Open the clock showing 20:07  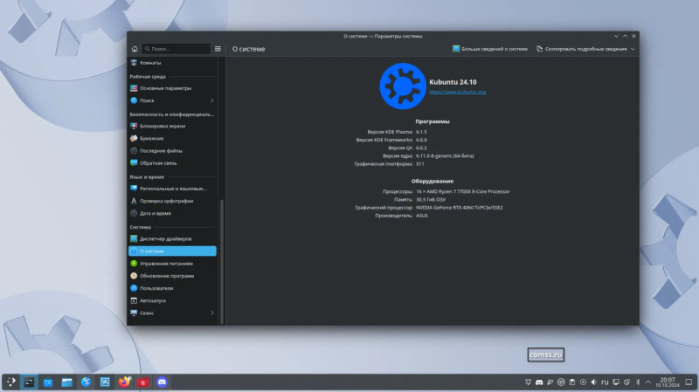[x=668, y=382]
